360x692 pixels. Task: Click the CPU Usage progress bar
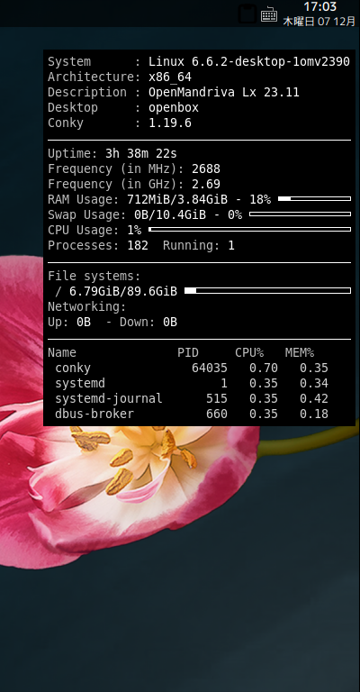pos(250,230)
